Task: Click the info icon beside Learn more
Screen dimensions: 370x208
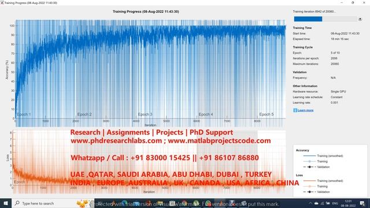Action: pos(295,110)
